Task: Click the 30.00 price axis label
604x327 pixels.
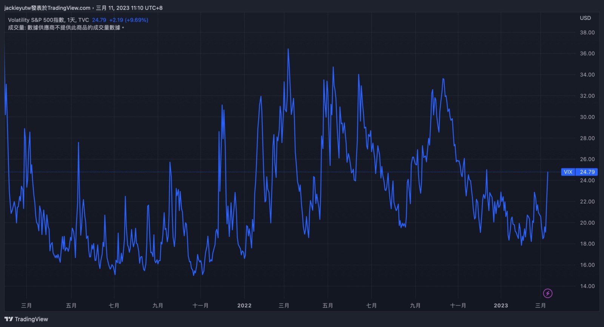Action: point(587,117)
